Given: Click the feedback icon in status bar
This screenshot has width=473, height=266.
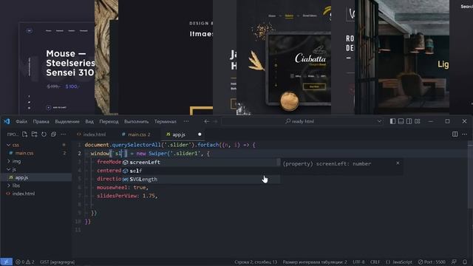Looking at the screenshot, I should point(454,262).
